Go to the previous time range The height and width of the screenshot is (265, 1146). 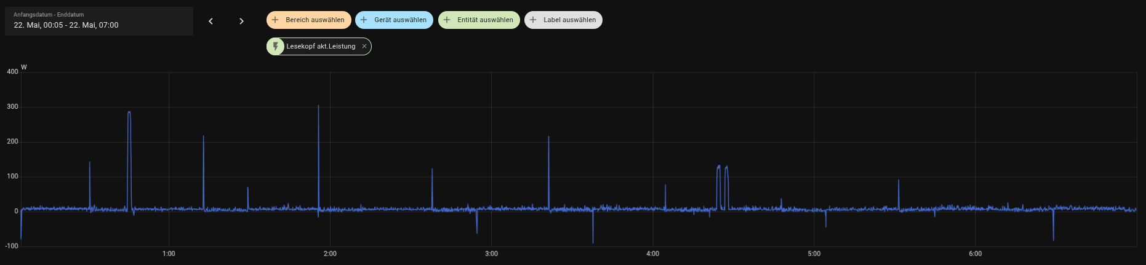coord(210,21)
